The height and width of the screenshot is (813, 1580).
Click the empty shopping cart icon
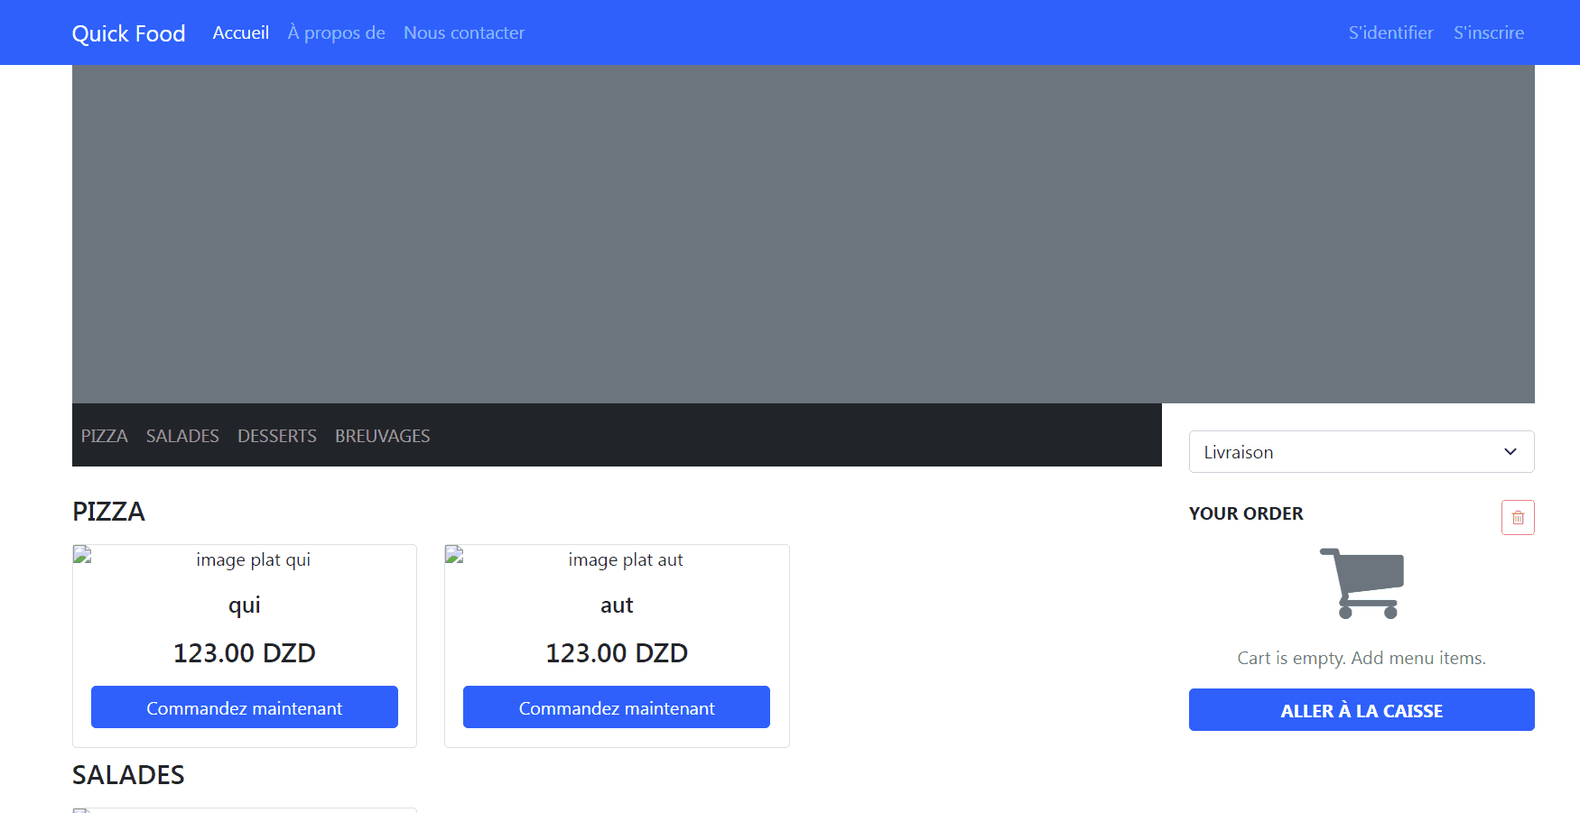point(1362,583)
